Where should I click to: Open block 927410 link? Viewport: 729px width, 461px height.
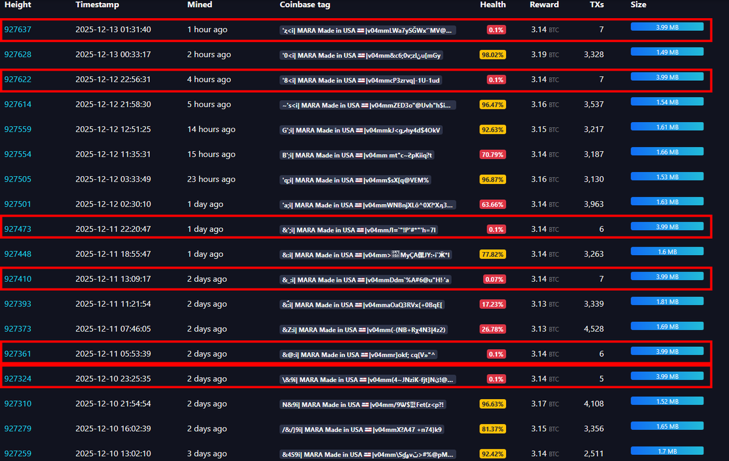pyautogui.click(x=18, y=279)
